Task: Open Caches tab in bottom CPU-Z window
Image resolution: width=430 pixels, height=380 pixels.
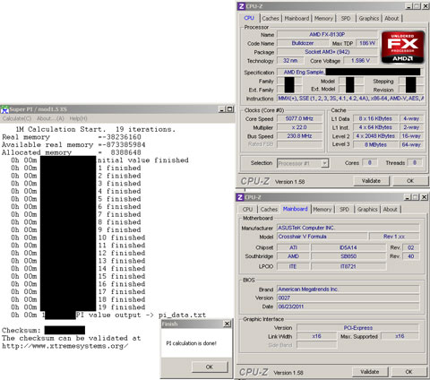Action: coord(269,210)
